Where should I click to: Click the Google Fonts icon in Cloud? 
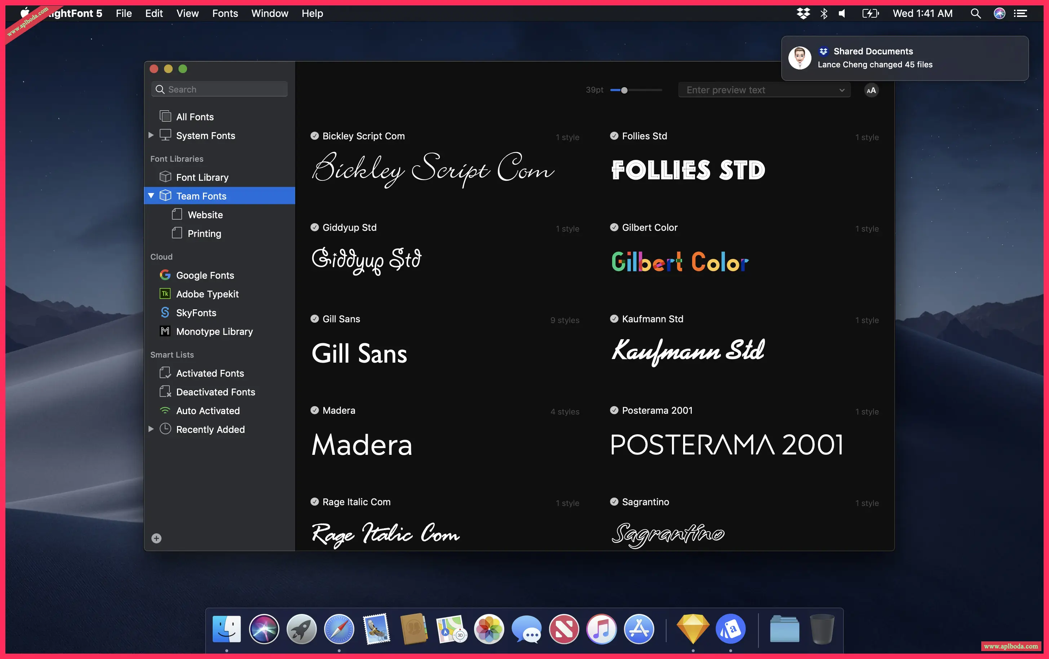click(x=165, y=275)
